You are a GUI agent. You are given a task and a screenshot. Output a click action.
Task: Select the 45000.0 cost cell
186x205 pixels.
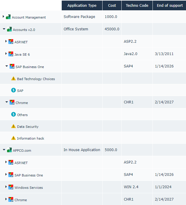click(x=112, y=29)
